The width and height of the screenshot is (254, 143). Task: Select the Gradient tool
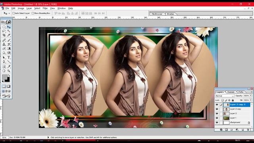pyautogui.click(x=9, y=48)
